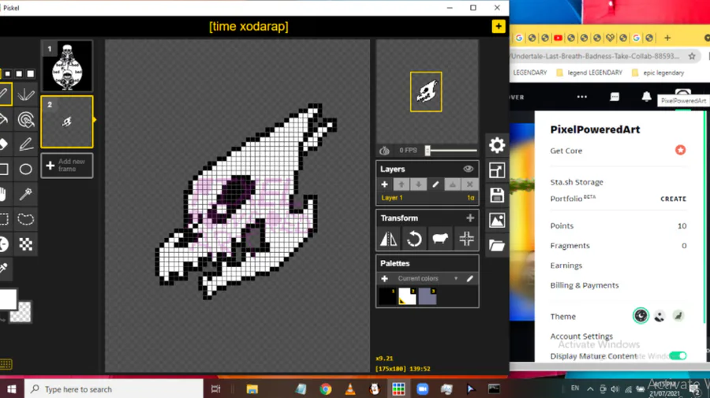Switch to the heart-icon browser tab
This screenshot has width=710, height=398.
tap(610, 38)
